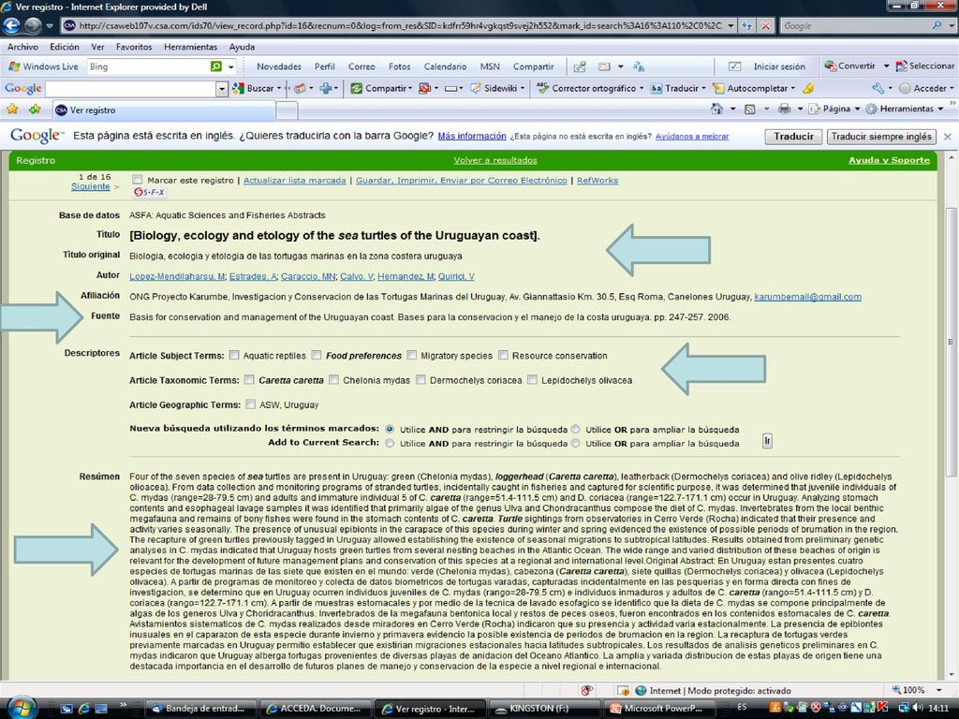Open the 'Ayuda y Soporte' link
This screenshot has width=959, height=719.
tap(890, 160)
